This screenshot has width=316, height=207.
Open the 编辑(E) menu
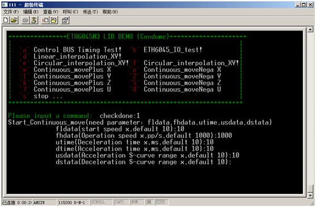point(31,12)
